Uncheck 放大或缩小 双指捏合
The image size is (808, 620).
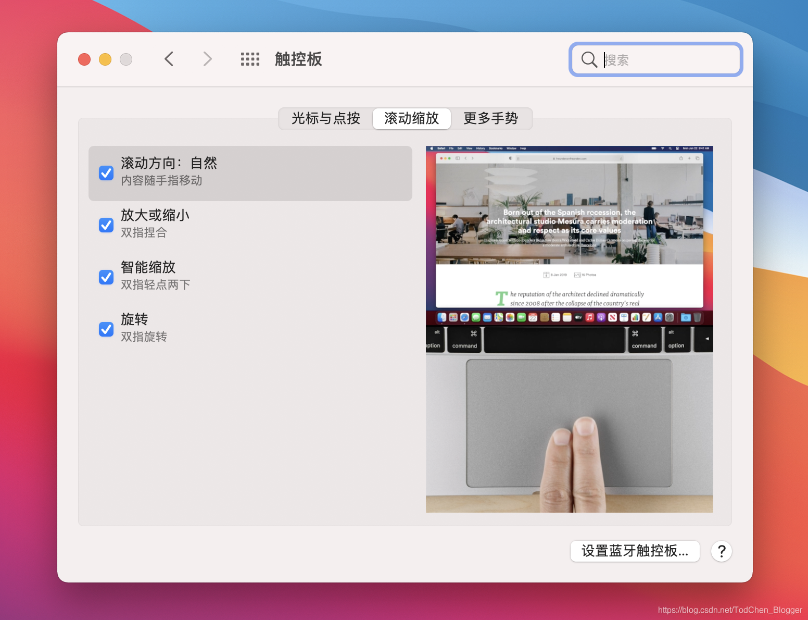(x=106, y=225)
